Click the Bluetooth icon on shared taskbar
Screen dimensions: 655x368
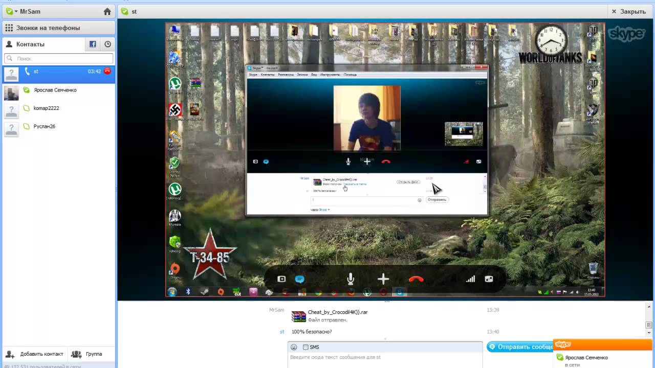coord(188,292)
